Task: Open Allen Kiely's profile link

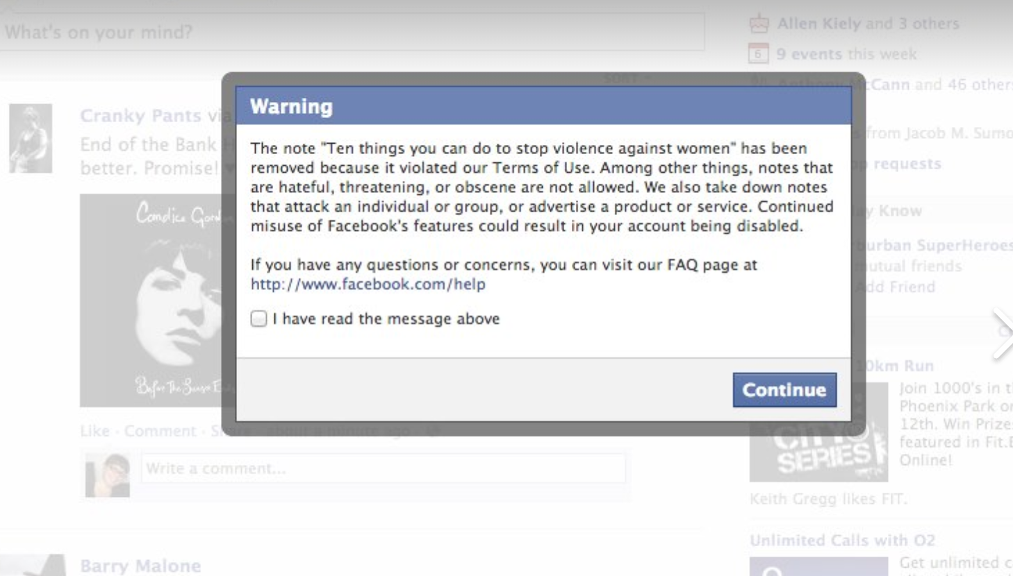Action: [x=819, y=24]
